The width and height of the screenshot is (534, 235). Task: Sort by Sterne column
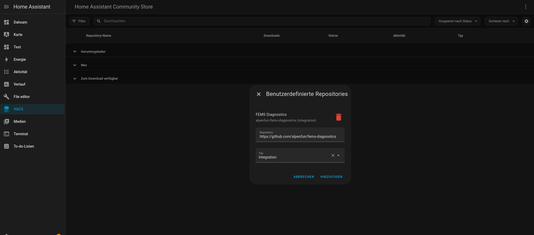tap(333, 36)
